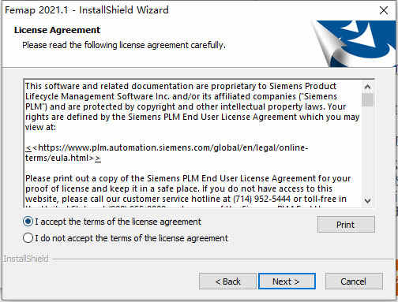Click the license text scrollbar thumb
Viewport: 398px width, 302px height.
[368, 100]
